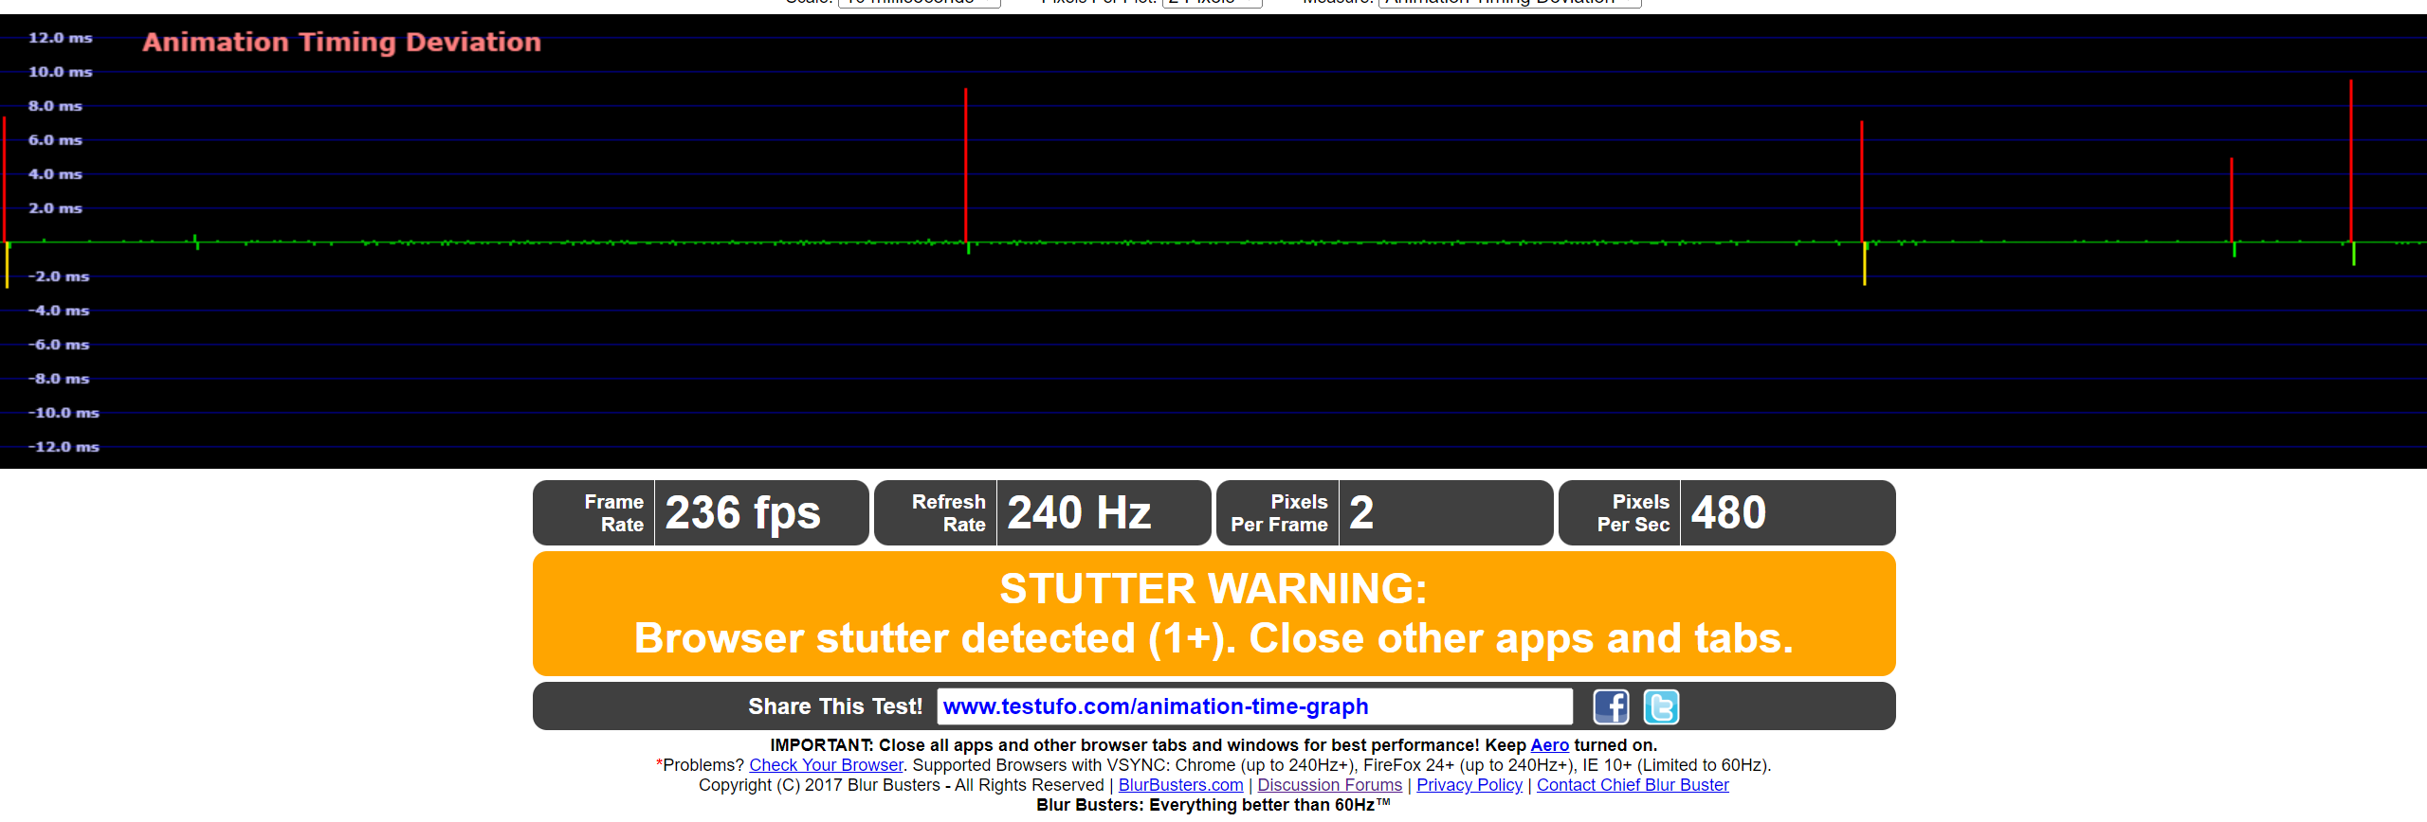Screen dimensions: 2427x822
Task: Open the Privacy Policy link
Action: [1469, 785]
